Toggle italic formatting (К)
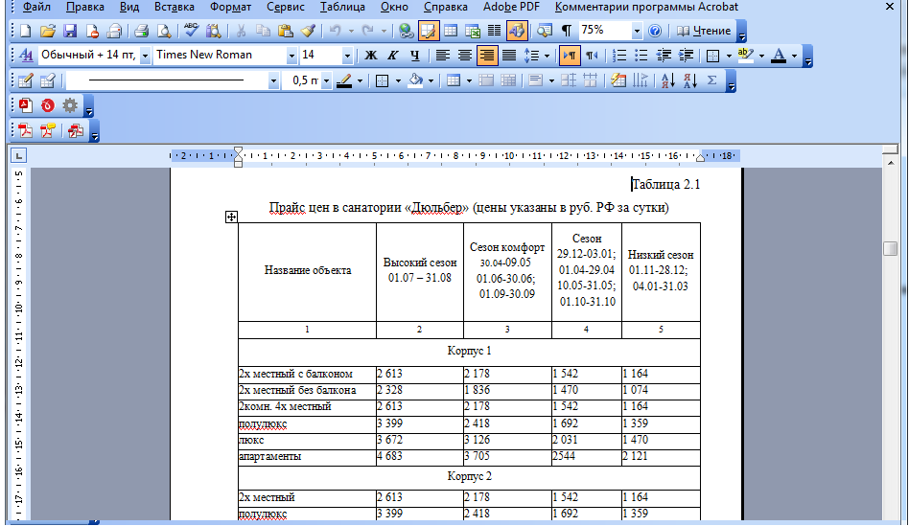Image resolution: width=909 pixels, height=526 pixels. coord(393,55)
